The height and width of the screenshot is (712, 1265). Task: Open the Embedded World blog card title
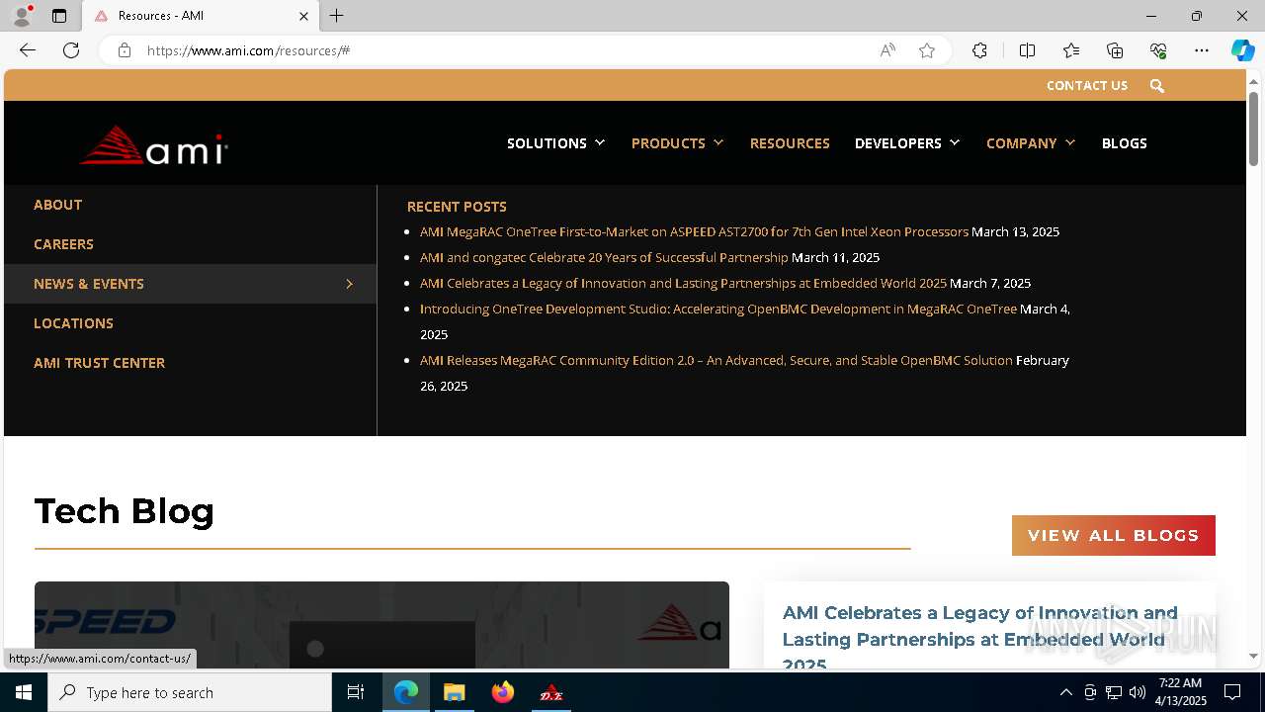click(x=979, y=638)
